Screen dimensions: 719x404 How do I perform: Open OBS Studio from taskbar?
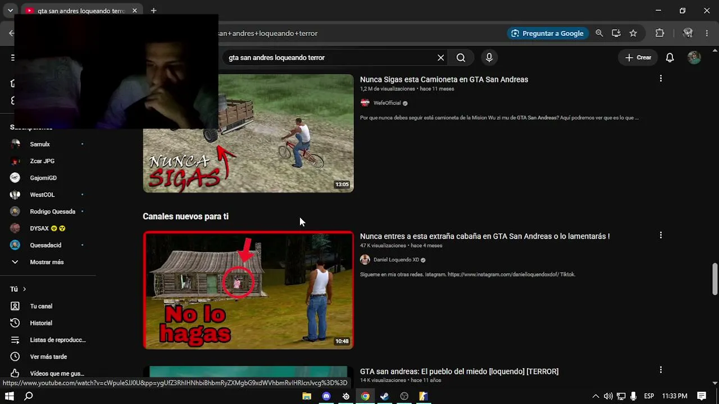(404, 396)
